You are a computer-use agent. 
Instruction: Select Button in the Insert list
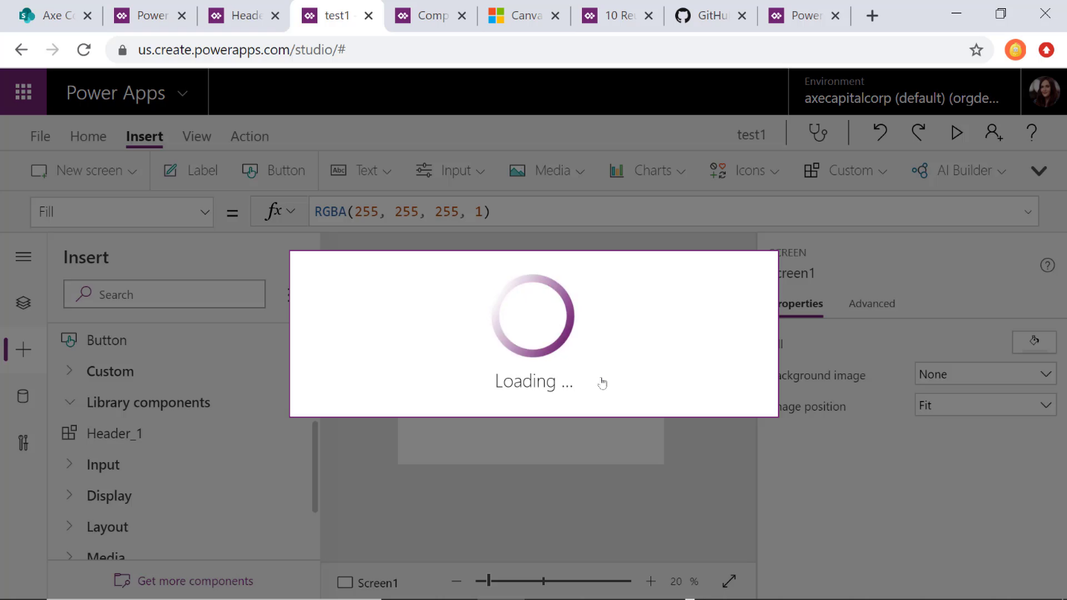point(107,340)
